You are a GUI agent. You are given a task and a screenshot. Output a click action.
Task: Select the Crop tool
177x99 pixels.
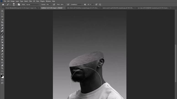pos(2,22)
